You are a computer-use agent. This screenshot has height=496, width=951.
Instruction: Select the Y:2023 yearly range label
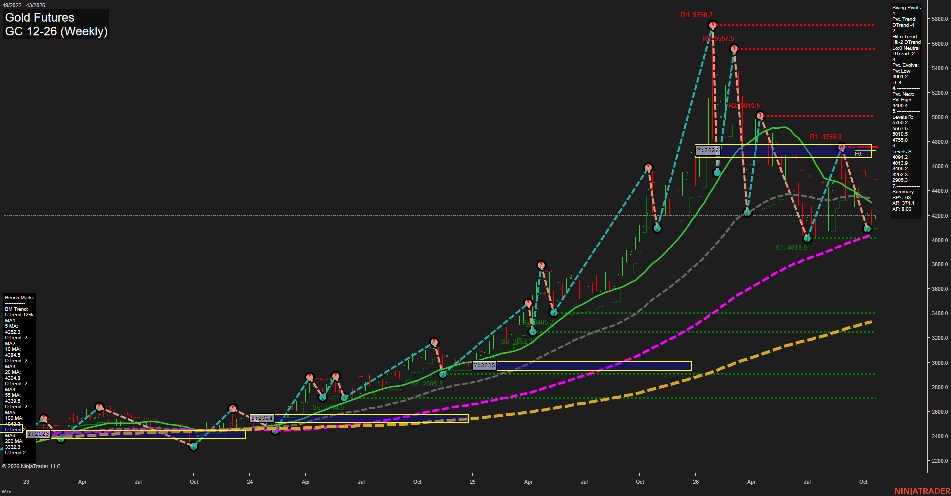tap(38, 434)
